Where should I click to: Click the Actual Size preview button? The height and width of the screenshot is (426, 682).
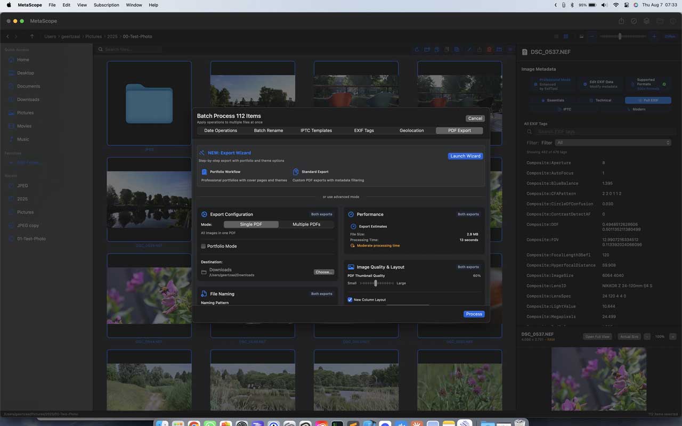point(629,337)
